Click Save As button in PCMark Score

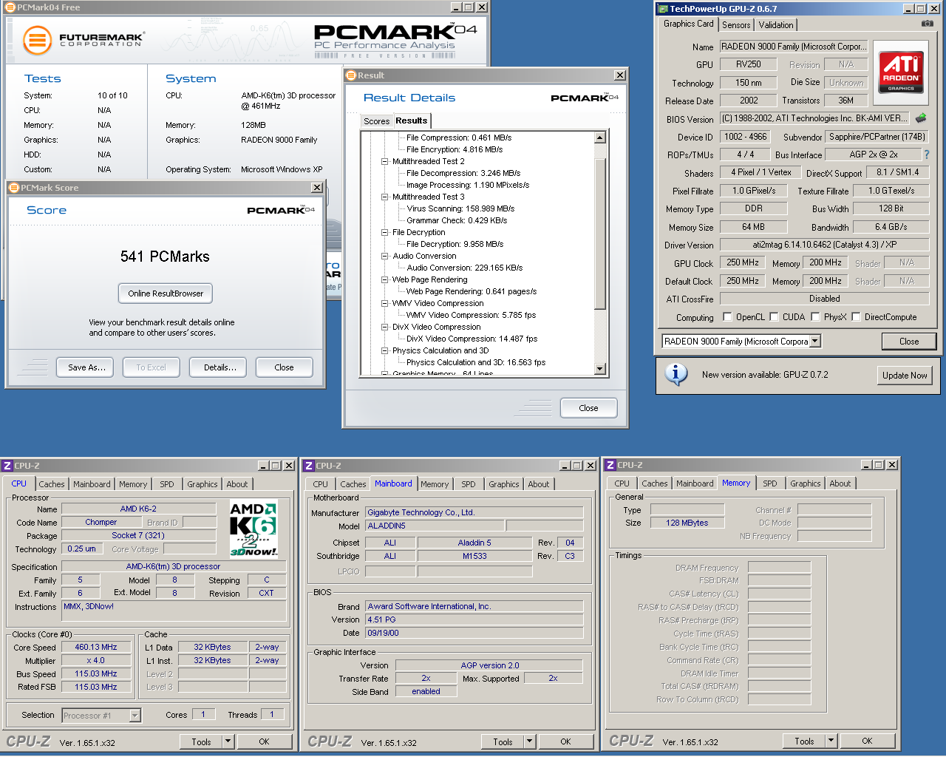85,367
